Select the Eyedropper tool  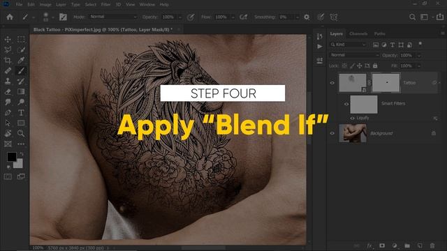pyautogui.click(x=21, y=60)
